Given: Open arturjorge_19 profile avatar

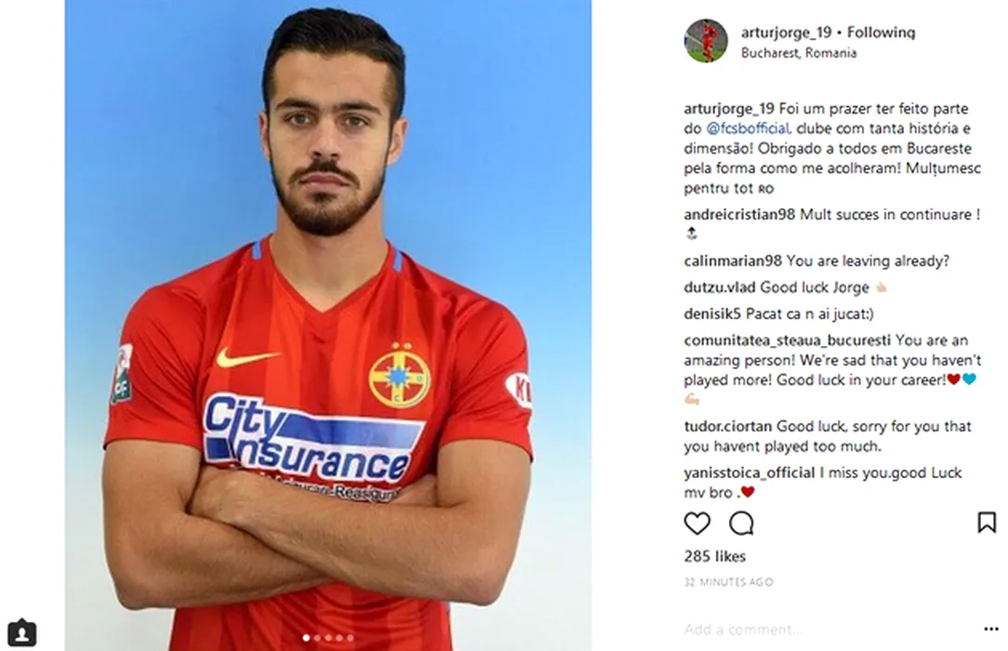Looking at the screenshot, I should (x=706, y=41).
